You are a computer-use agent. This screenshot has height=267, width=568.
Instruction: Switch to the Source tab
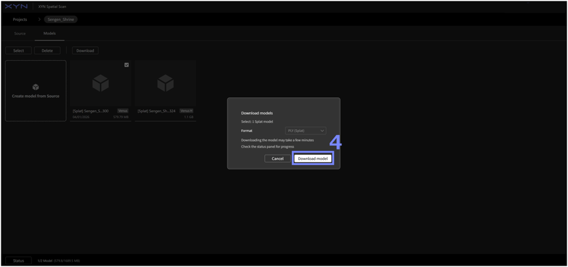[20, 33]
